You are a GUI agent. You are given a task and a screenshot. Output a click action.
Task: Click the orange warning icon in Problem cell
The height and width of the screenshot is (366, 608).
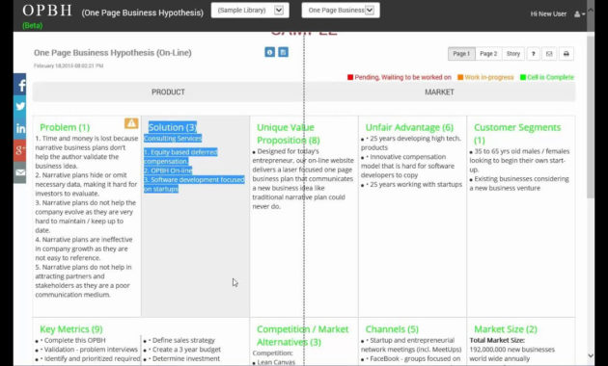point(131,123)
